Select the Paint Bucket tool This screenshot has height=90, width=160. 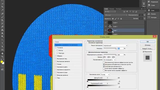point(2,30)
